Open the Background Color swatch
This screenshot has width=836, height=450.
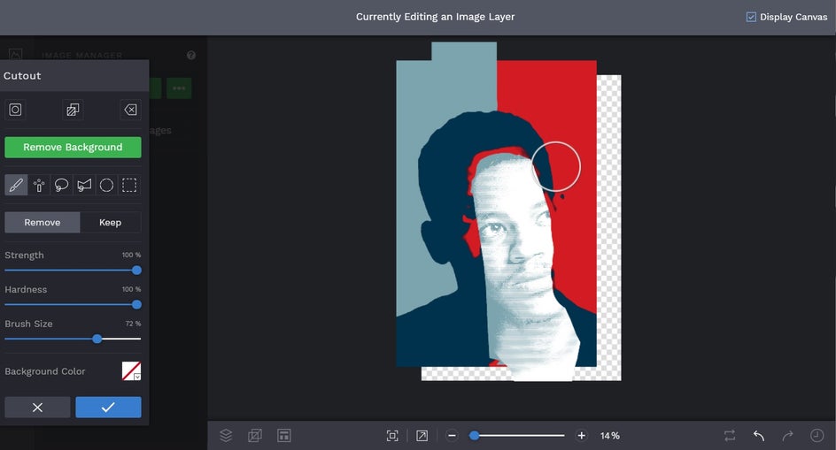point(131,370)
